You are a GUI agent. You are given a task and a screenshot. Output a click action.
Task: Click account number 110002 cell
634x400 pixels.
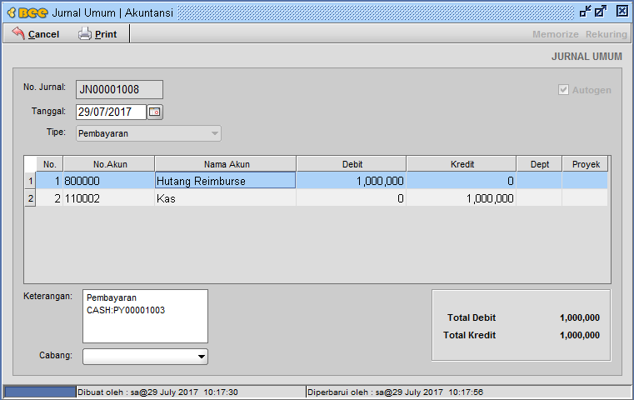click(x=109, y=198)
